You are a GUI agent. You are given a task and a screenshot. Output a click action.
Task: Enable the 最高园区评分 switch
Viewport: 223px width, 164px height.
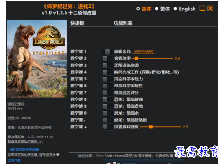107,93
